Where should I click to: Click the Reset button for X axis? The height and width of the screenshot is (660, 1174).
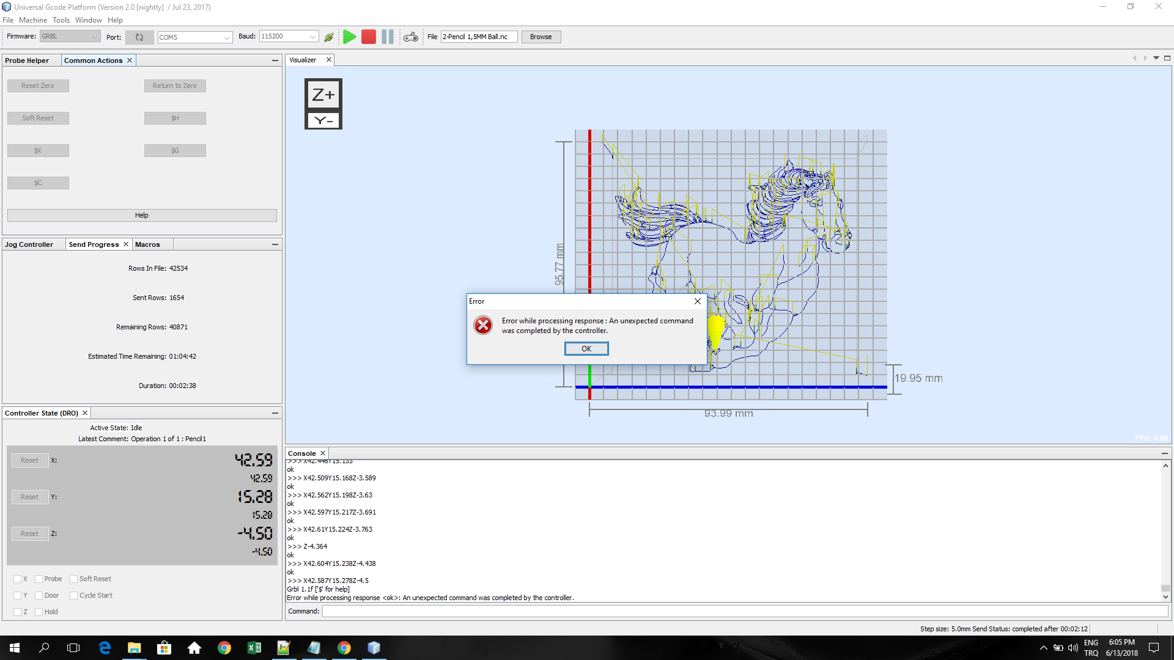(29, 460)
